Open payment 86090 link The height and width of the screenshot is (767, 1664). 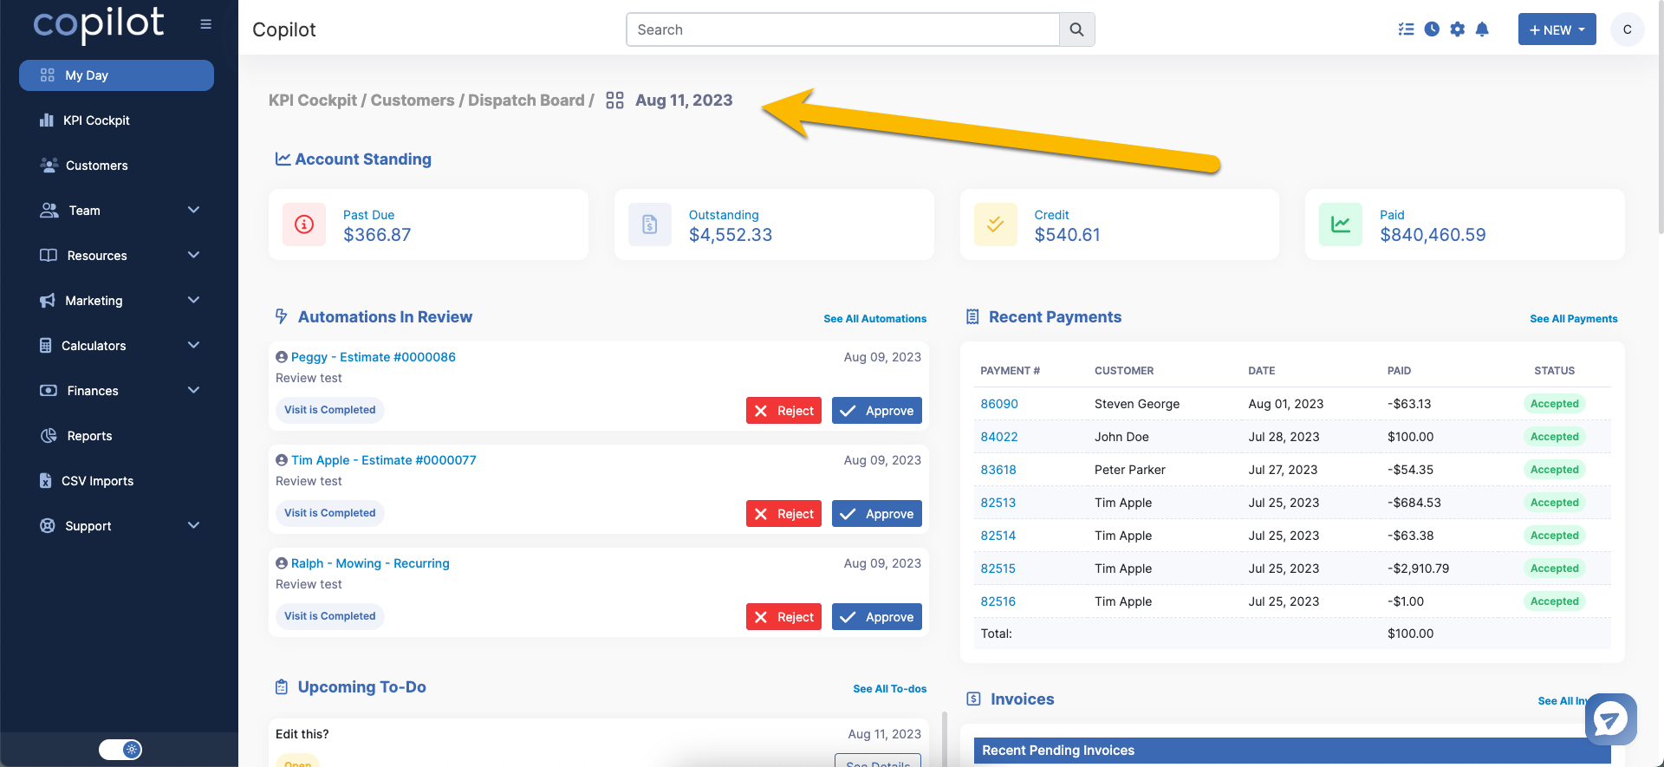(999, 404)
